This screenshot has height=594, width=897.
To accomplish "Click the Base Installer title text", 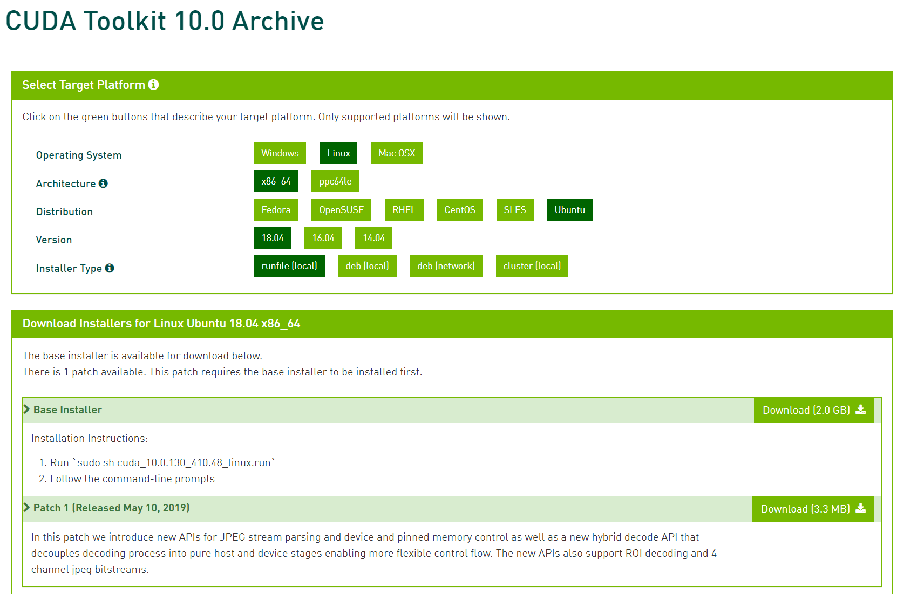I will pyautogui.click(x=67, y=409).
